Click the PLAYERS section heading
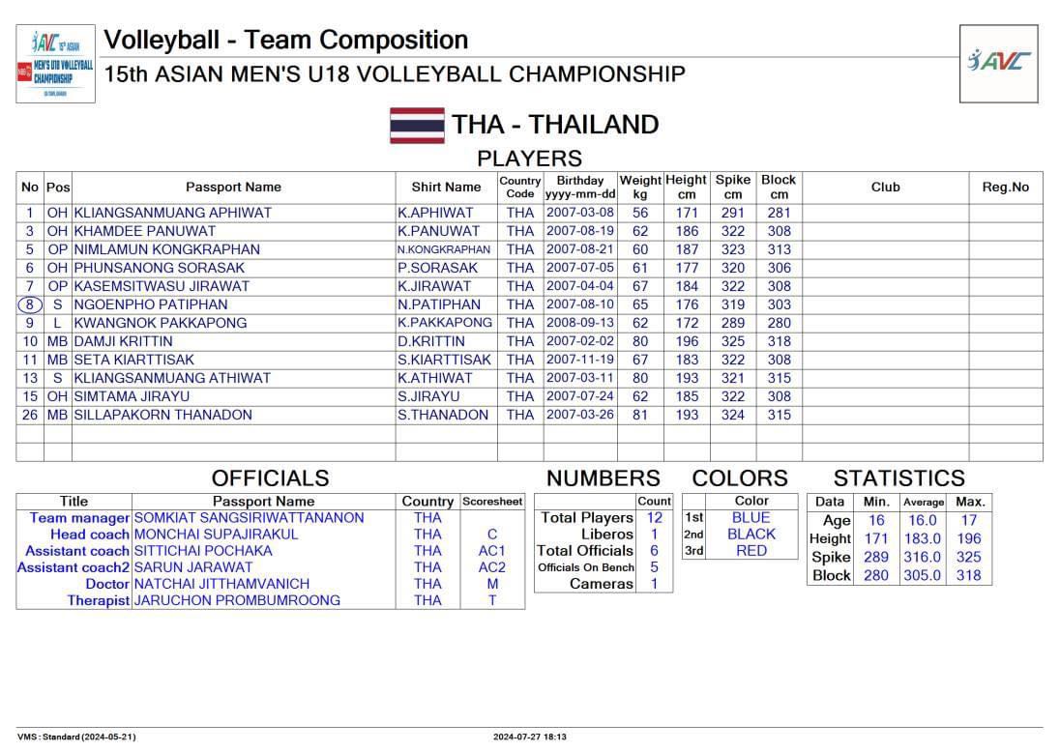This screenshot has height=752, width=1060. pos(529,159)
